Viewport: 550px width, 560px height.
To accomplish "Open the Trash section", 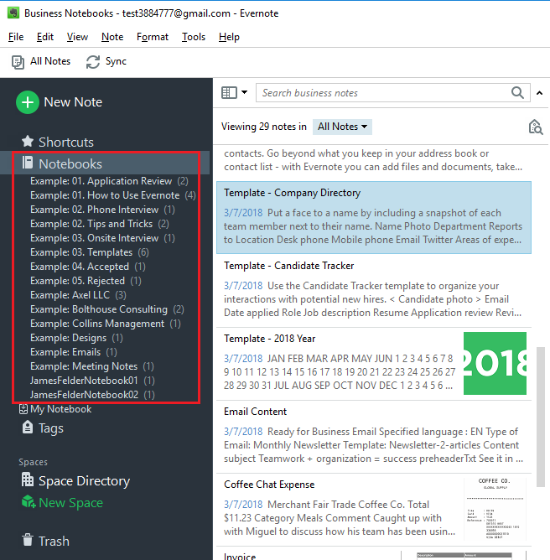I will point(54,541).
